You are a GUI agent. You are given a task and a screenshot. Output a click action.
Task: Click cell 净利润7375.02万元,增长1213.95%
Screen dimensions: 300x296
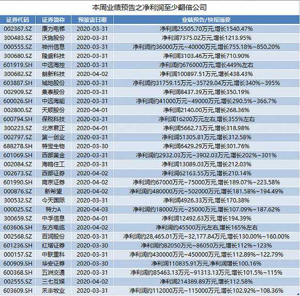point(206,38)
